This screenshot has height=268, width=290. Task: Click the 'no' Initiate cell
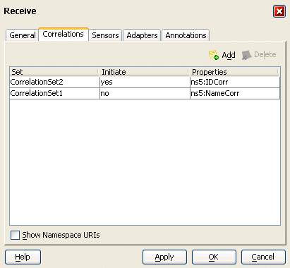(145, 94)
